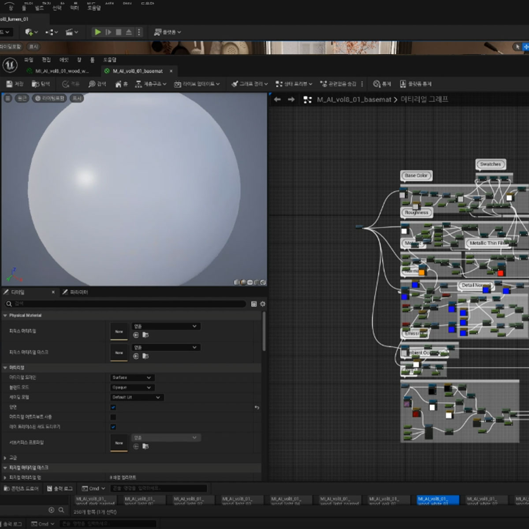529x529 pixels.
Task: Open the Surface material domain dropdown
Action: tap(132, 378)
